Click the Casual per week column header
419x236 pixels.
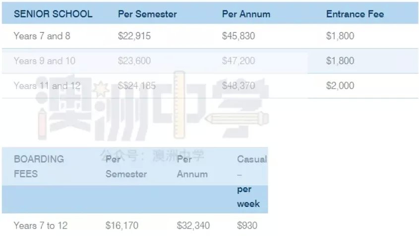coord(252,182)
